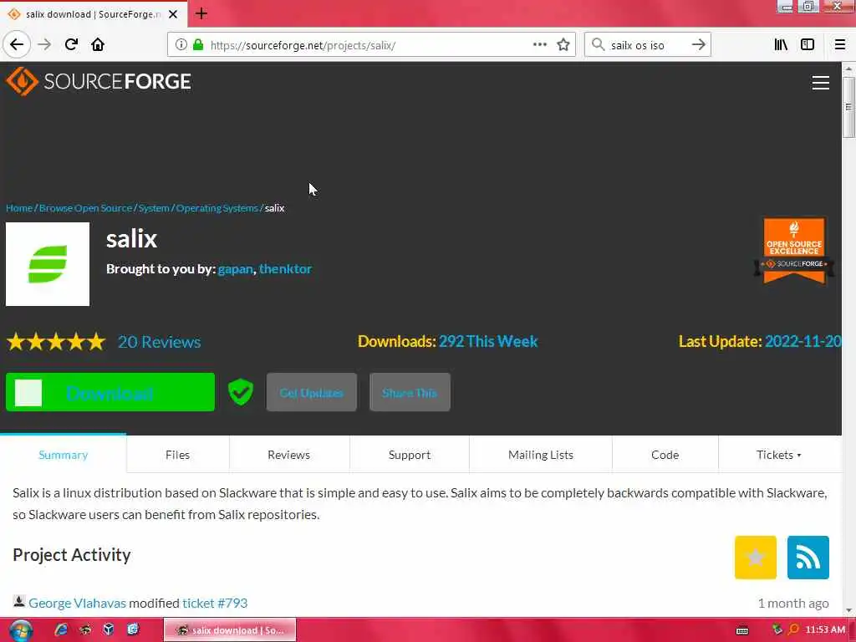Switch to the Reviews tab
This screenshot has height=642, width=856.
point(288,455)
